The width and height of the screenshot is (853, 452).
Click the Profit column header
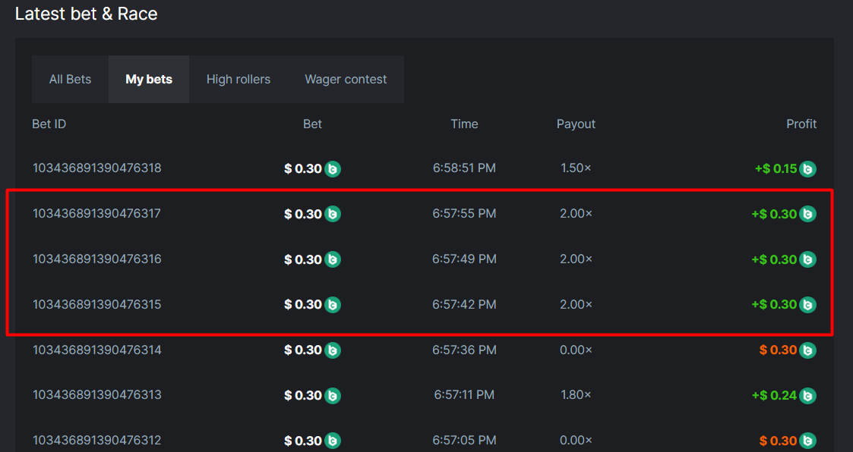pyautogui.click(x=801, y=124)
